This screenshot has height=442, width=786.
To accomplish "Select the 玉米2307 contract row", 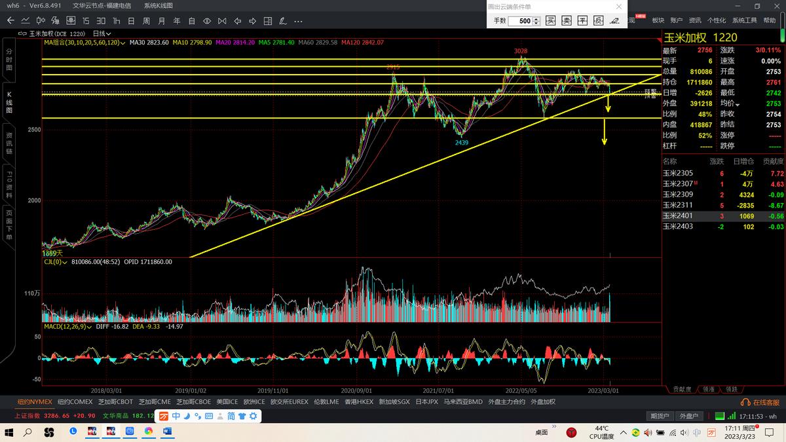I will [724, 184].
